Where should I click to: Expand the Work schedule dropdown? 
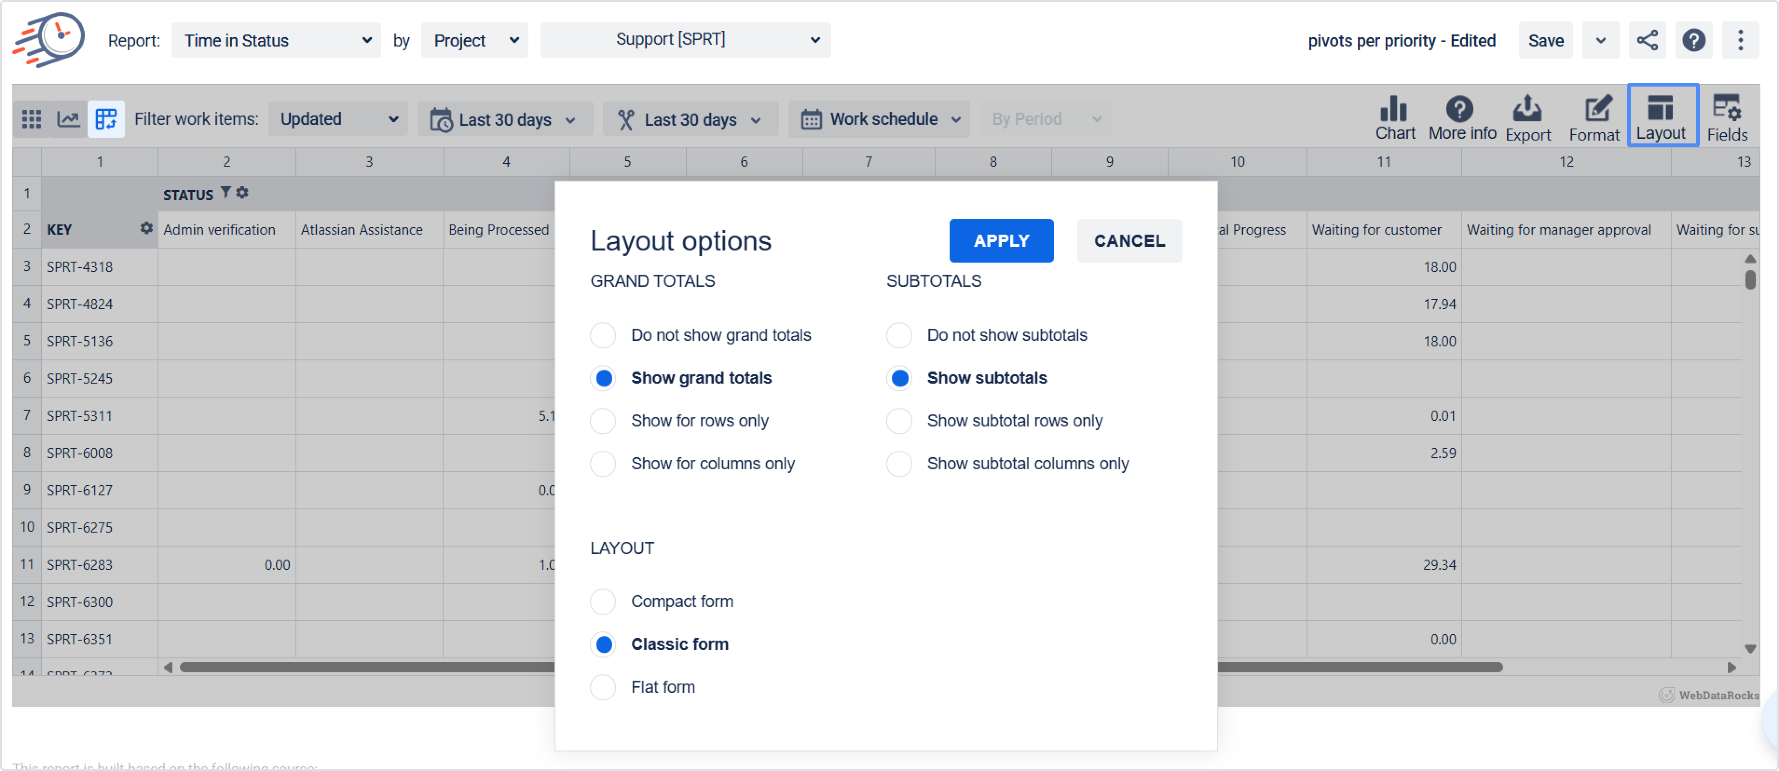coord(879,119)
